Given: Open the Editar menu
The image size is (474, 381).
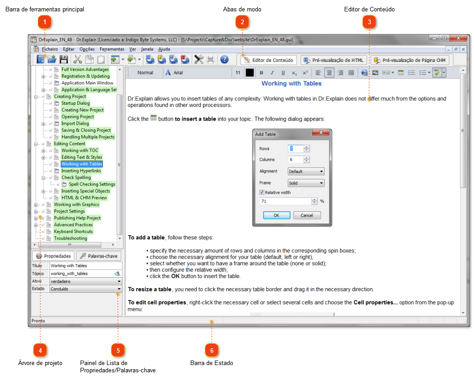Looking at the screenshot, I should 69,49.
